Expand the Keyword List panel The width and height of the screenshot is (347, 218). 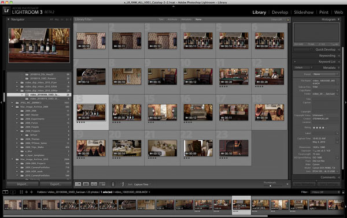point(339,62)
